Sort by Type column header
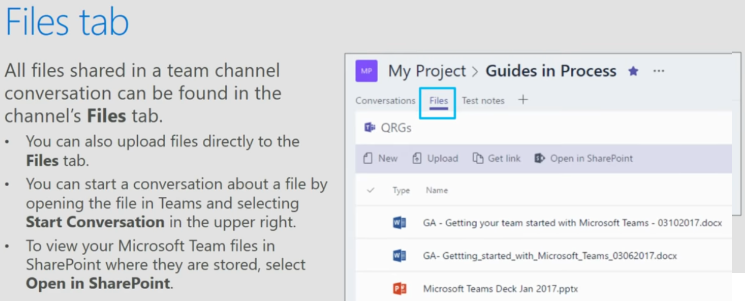The height and width of the screenshot is (301, 745). coord(401,190)
